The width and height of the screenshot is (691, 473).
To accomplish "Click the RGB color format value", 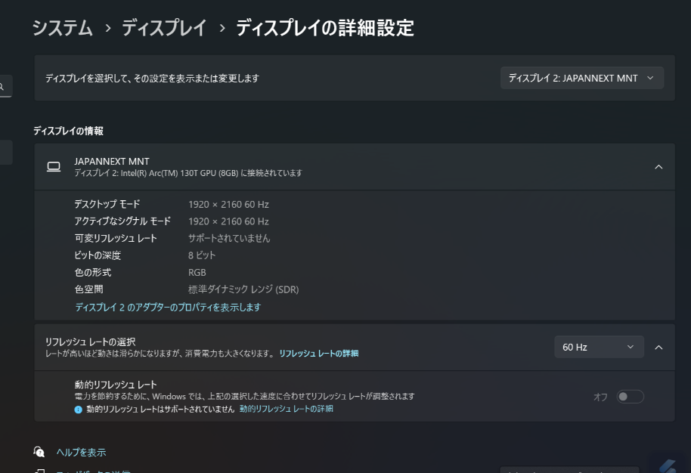I will [x=197, y=273].
